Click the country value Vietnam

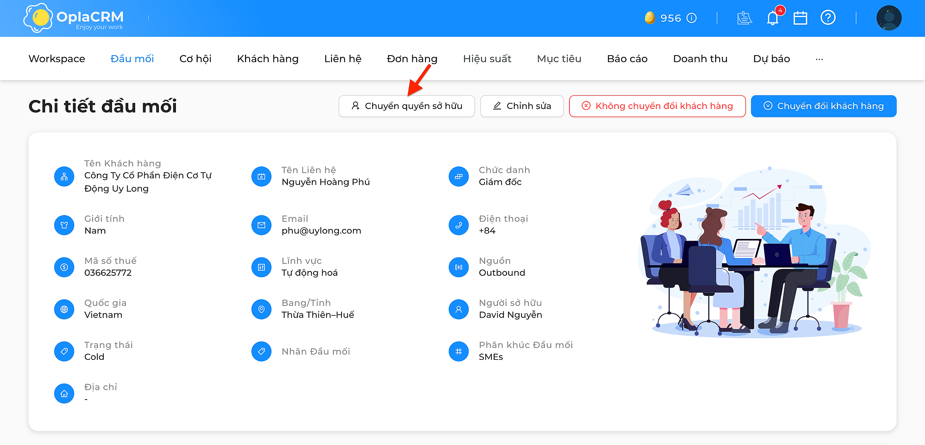[103, 315]
